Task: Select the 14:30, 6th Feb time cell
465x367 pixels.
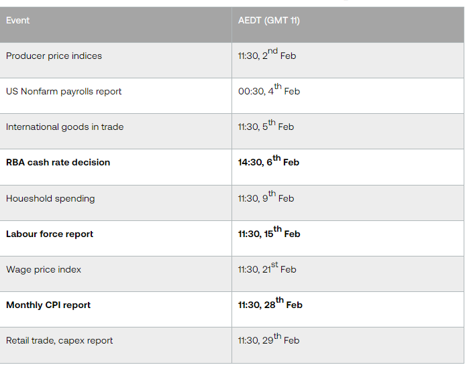Action: (268, 163)
